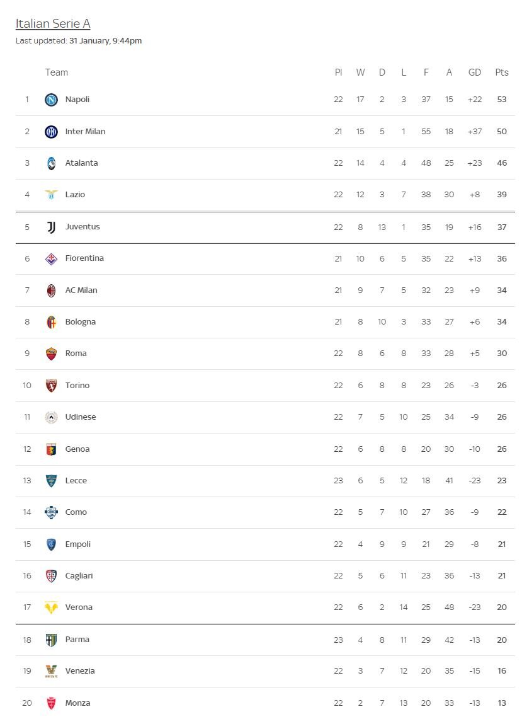522x719 pixels.
Task: Open the Genoa team link
Action: 77,449
